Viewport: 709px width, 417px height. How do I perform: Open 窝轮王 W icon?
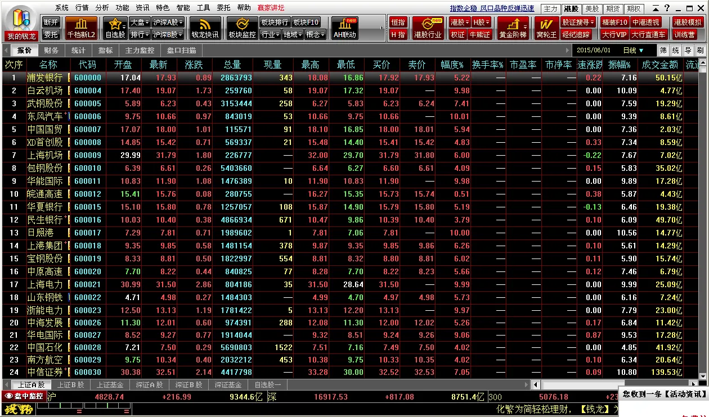click(546, 28)
